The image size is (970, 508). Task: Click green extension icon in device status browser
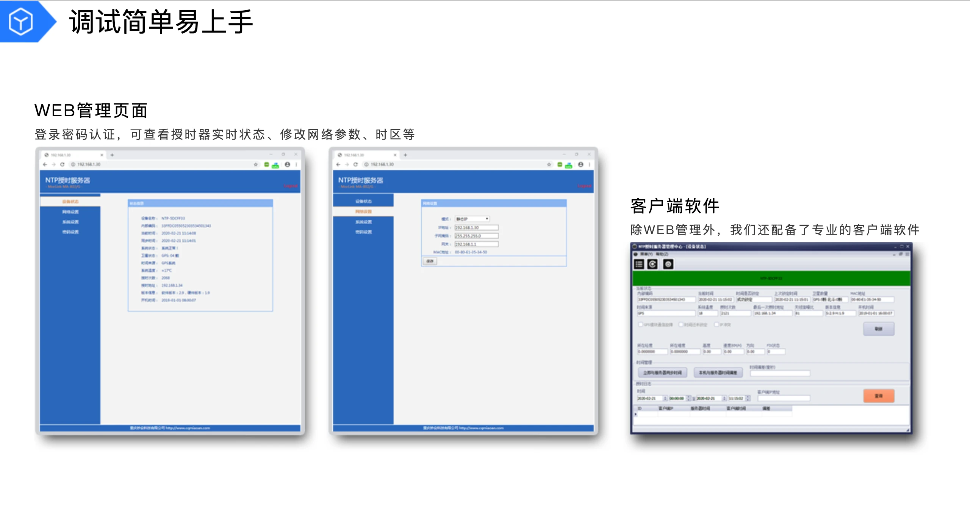tap(266, 164)
